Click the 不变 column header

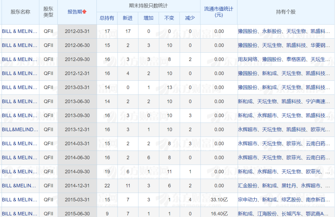[169, 18]
